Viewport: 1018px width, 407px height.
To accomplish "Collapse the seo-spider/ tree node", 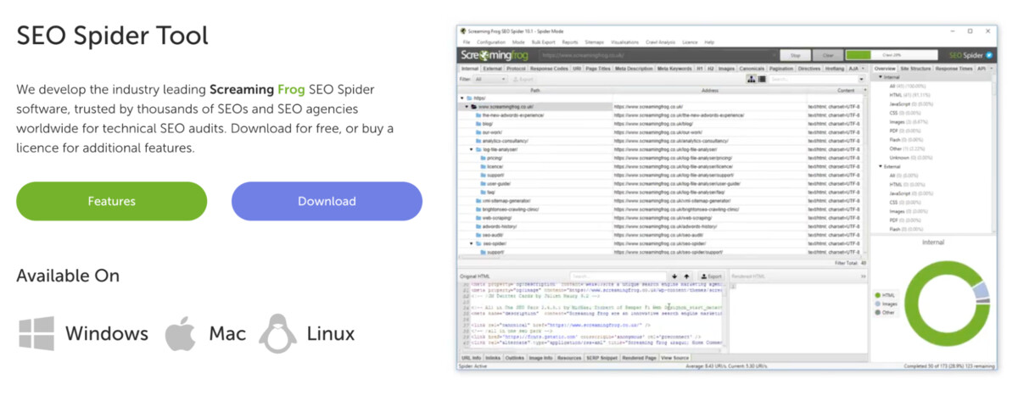I will point(472,243).
